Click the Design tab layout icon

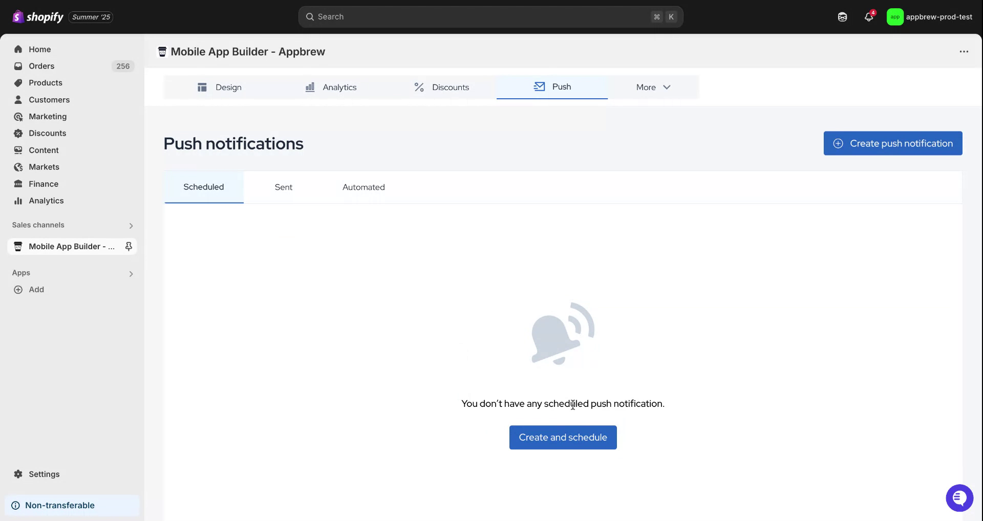[x=202, y=87]
